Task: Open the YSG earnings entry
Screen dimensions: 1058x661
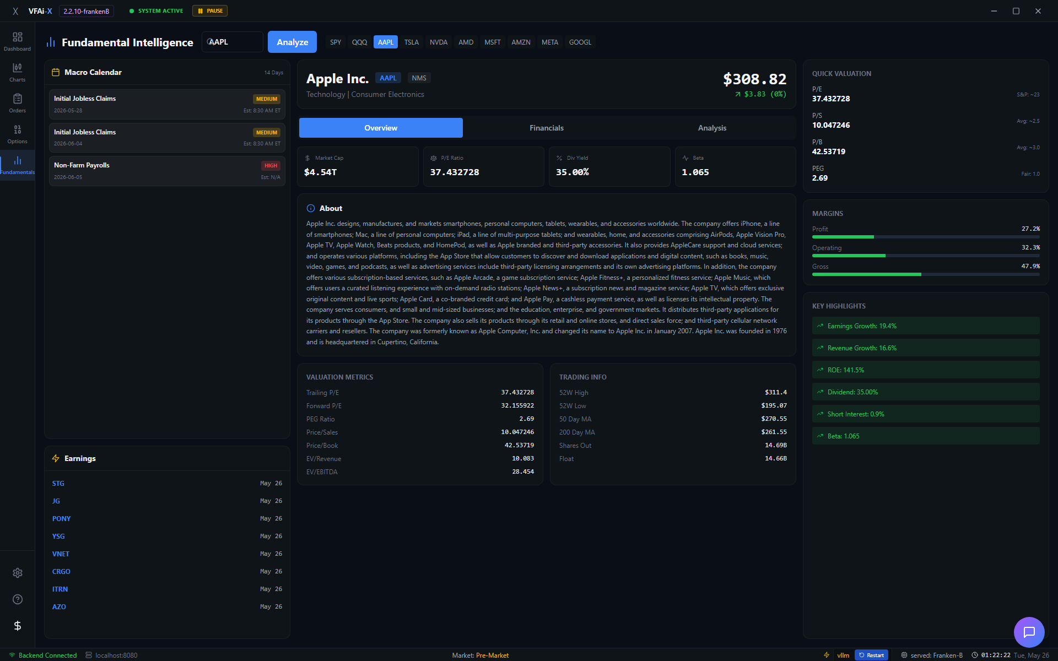Action: [x=167, y=536]
